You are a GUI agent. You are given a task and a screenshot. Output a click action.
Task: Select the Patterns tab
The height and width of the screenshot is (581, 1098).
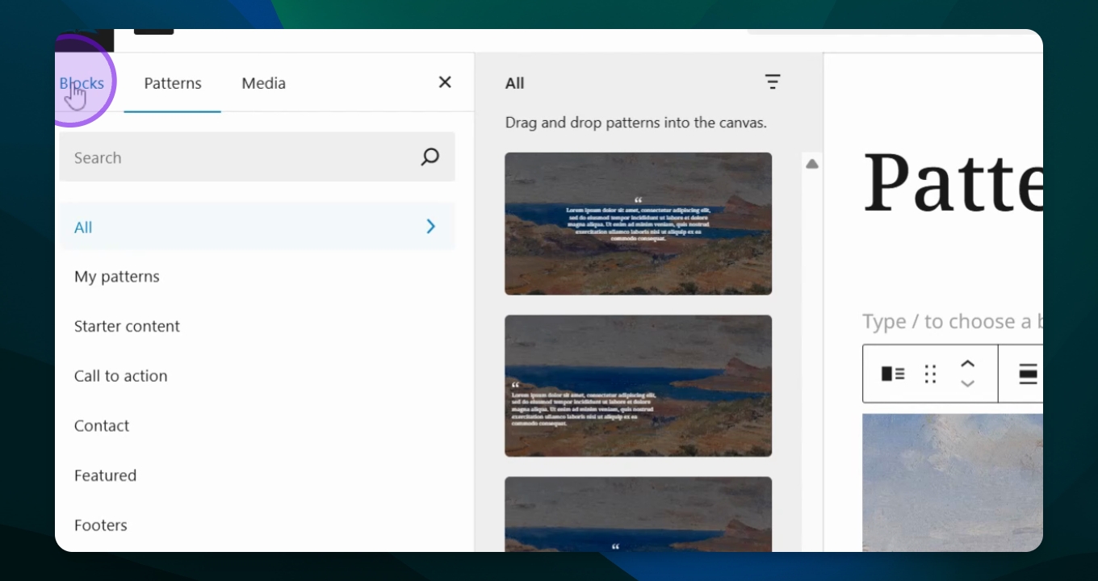click(x=173, y=83)
